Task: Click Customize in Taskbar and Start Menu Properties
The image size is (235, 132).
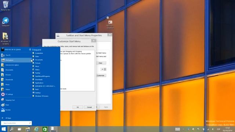Action: tap(100, 76)
